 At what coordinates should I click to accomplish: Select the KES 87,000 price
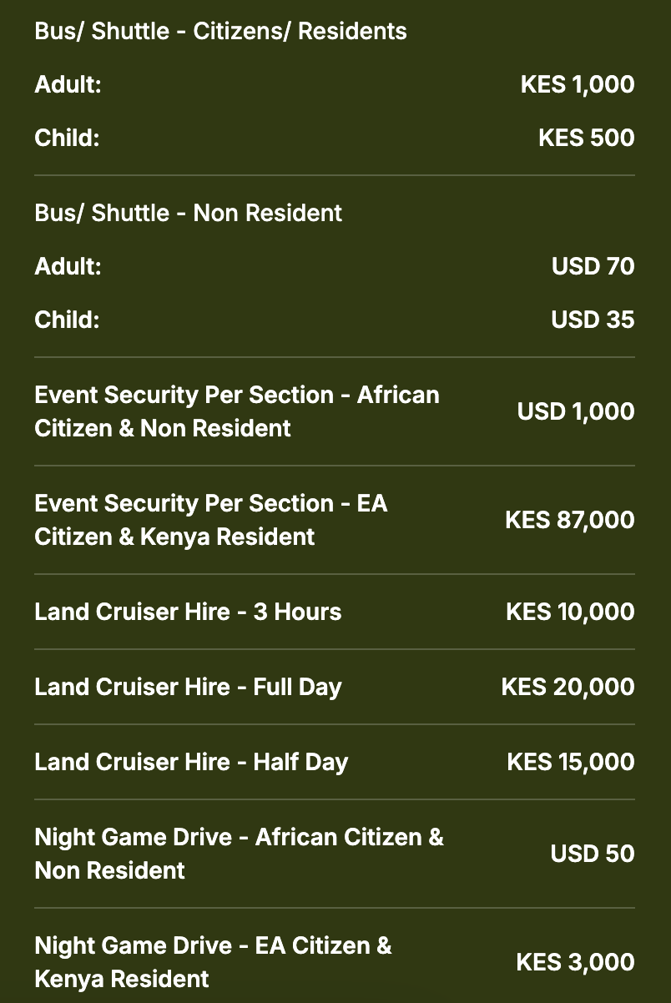click(x=569, y=521)
